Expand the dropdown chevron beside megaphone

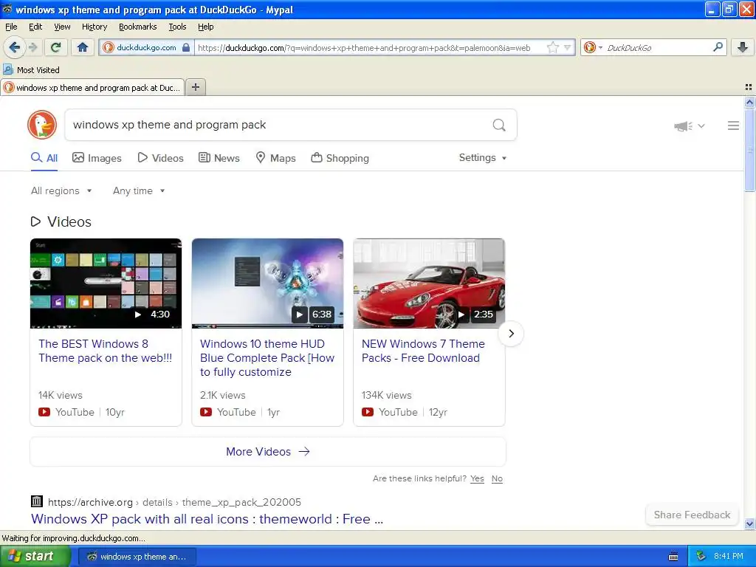pyautogui.click(x=701, y=126)
